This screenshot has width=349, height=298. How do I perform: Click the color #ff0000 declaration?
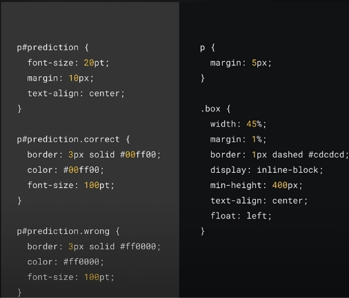pos(66,262)
